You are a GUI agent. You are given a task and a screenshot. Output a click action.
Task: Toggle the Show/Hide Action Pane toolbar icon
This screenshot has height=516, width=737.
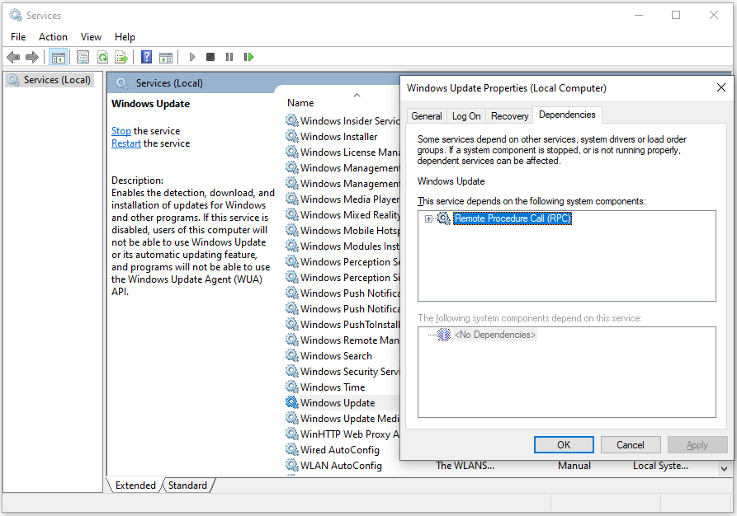point(166,57)
